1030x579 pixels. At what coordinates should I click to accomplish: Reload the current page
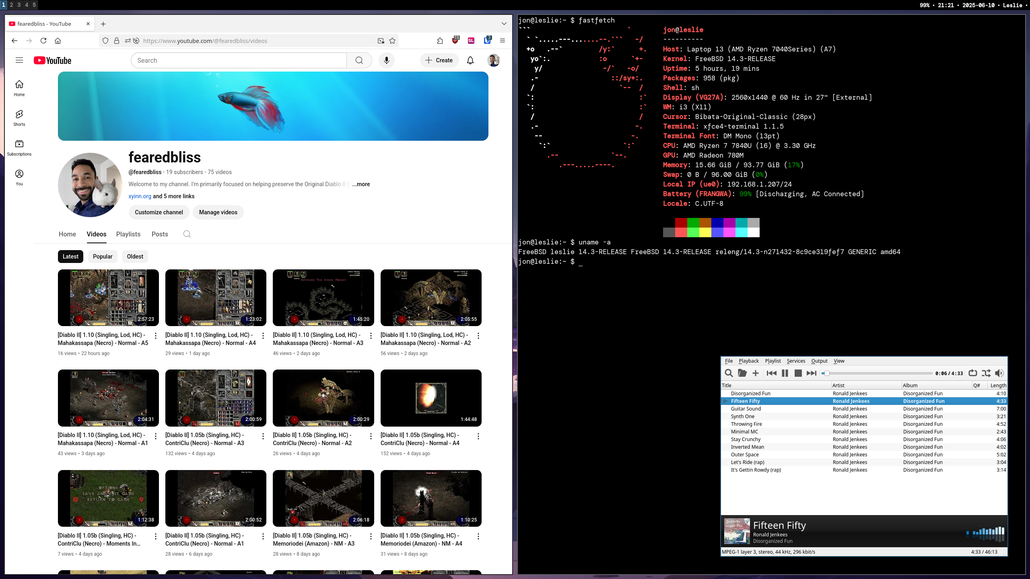pyautogui.click(x=43, y=41)
